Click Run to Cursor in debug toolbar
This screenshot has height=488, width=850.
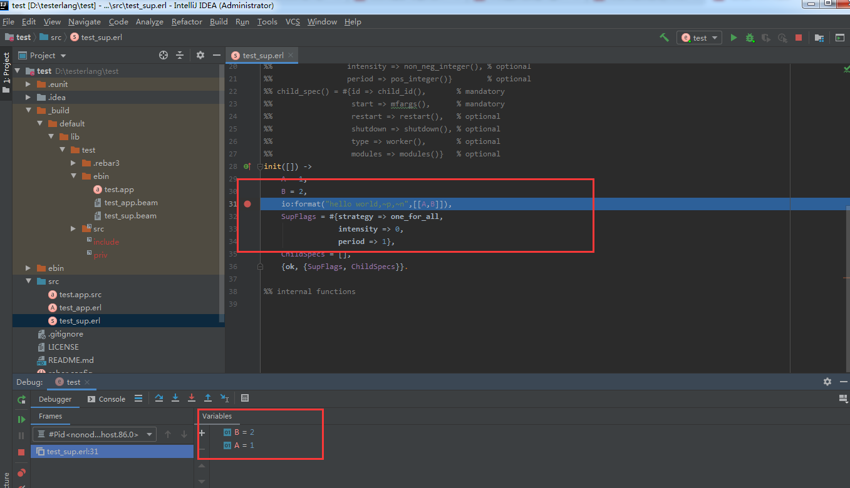point(225,399)
